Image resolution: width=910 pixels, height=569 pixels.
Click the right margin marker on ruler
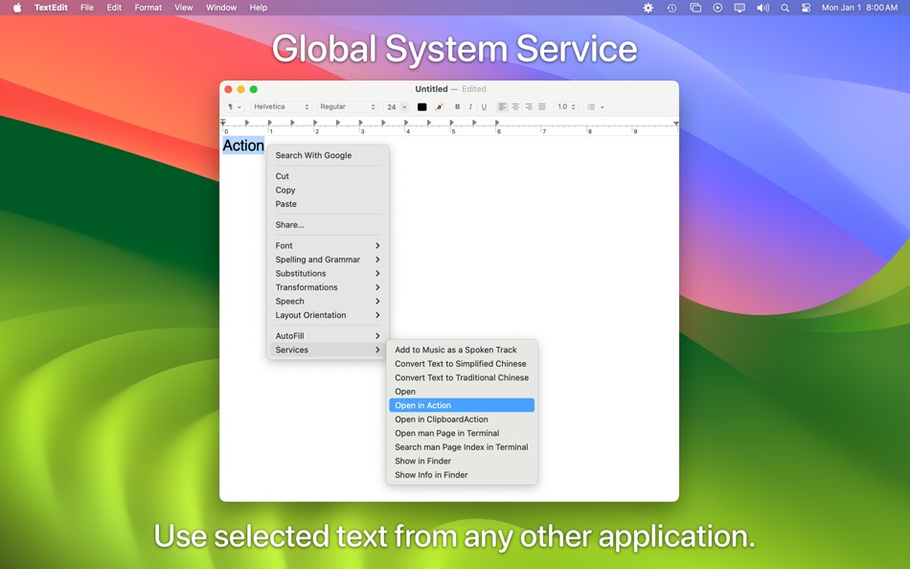coord(675,124)
